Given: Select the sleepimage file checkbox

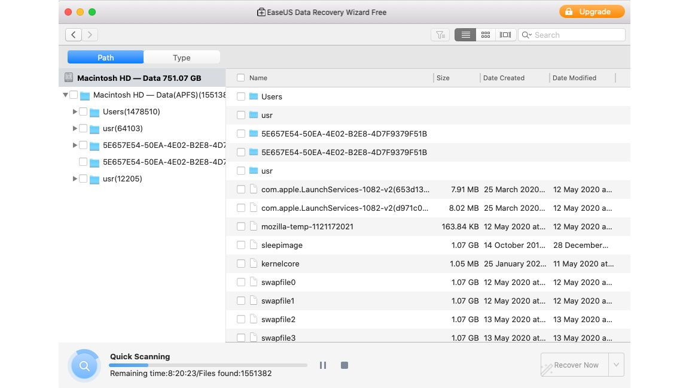Looking at the screenshot, I should tap(241, 245).
